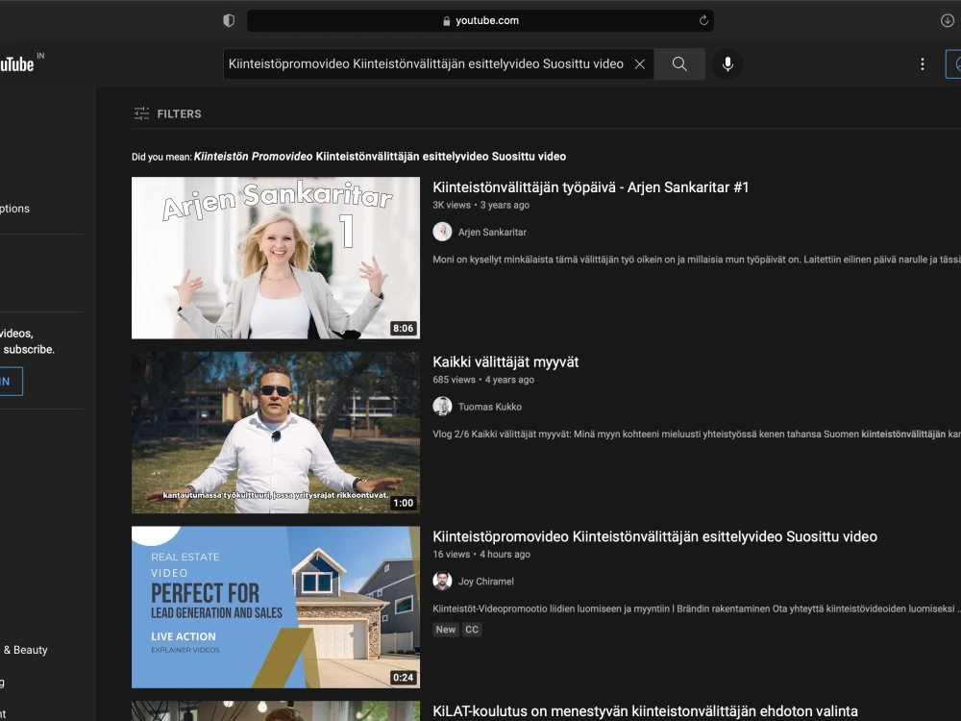Open Safari downloads icon

pos(947,20)
